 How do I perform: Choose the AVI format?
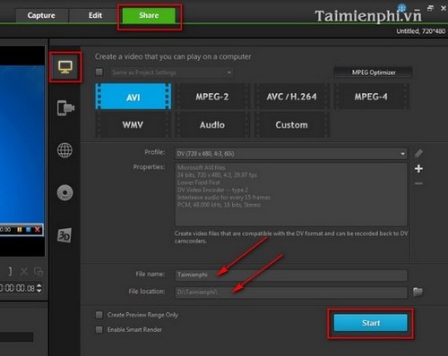point(134,97)
